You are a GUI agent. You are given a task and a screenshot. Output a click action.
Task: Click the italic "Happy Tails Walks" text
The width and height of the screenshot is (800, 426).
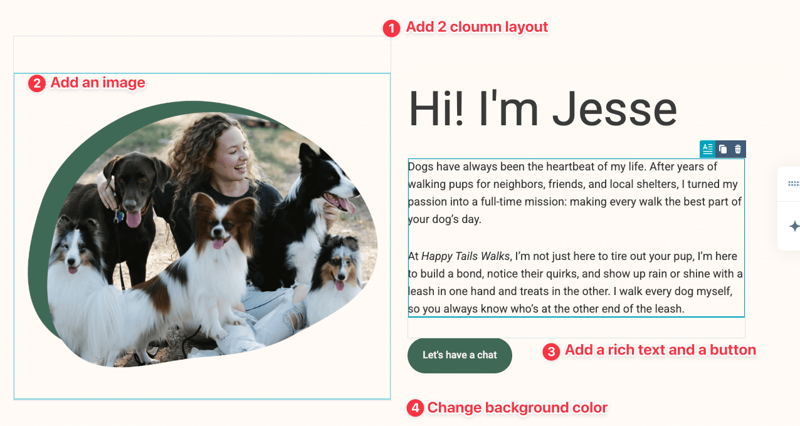click(466, 256)
